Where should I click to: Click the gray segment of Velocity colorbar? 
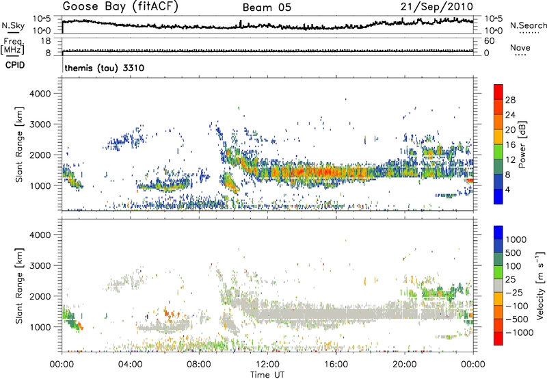coord(498,286)
